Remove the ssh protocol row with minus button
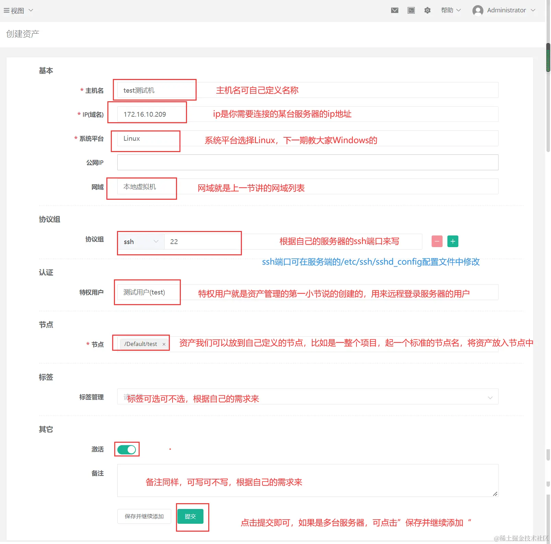551x544 pixels. click(437, 241)
